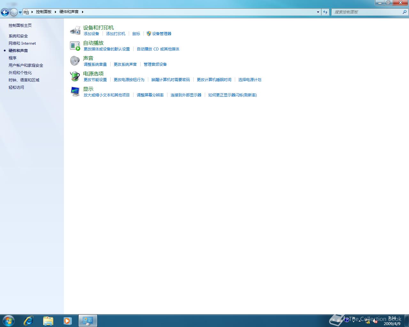Click 调整屏幕分辨率 link

coord(150,95)
